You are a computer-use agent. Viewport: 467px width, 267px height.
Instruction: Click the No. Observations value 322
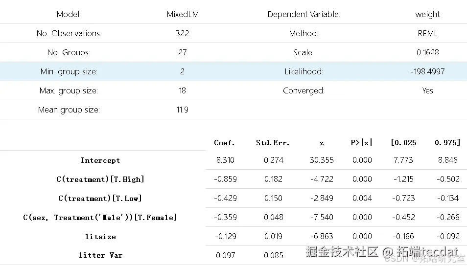click(182, 34)
